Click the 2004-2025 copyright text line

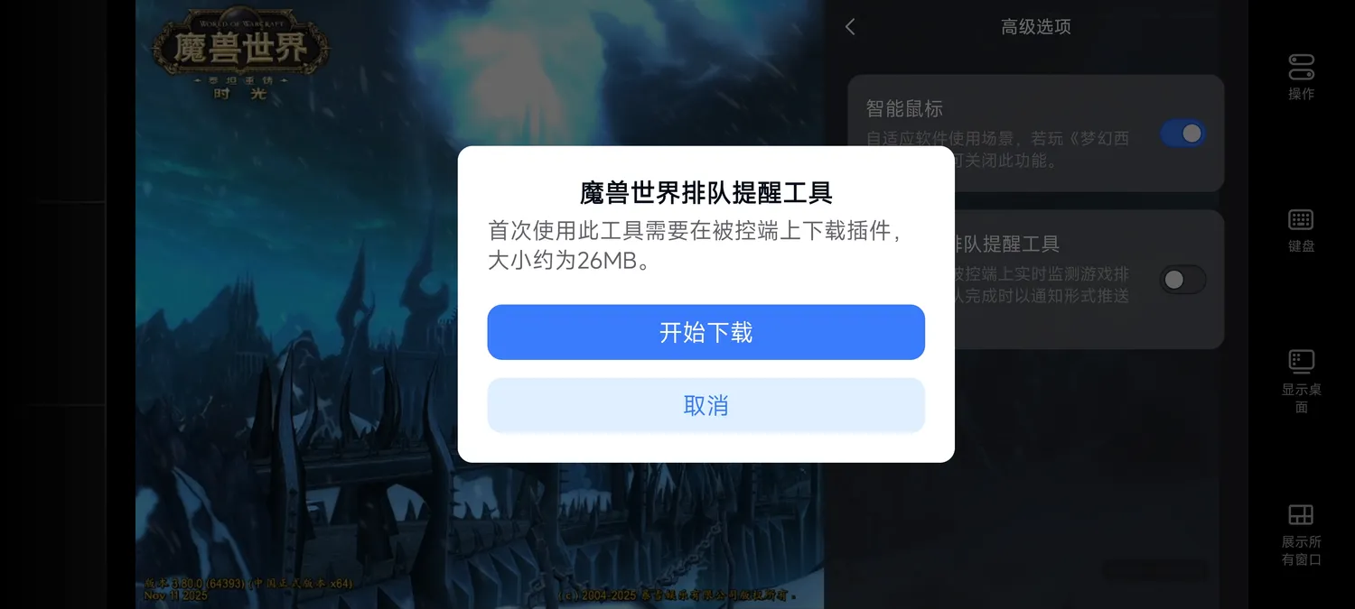click(x=678, y=595)
